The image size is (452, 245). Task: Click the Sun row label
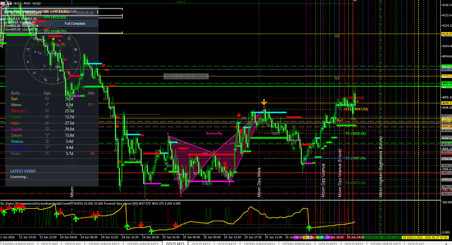click(14, 99)
